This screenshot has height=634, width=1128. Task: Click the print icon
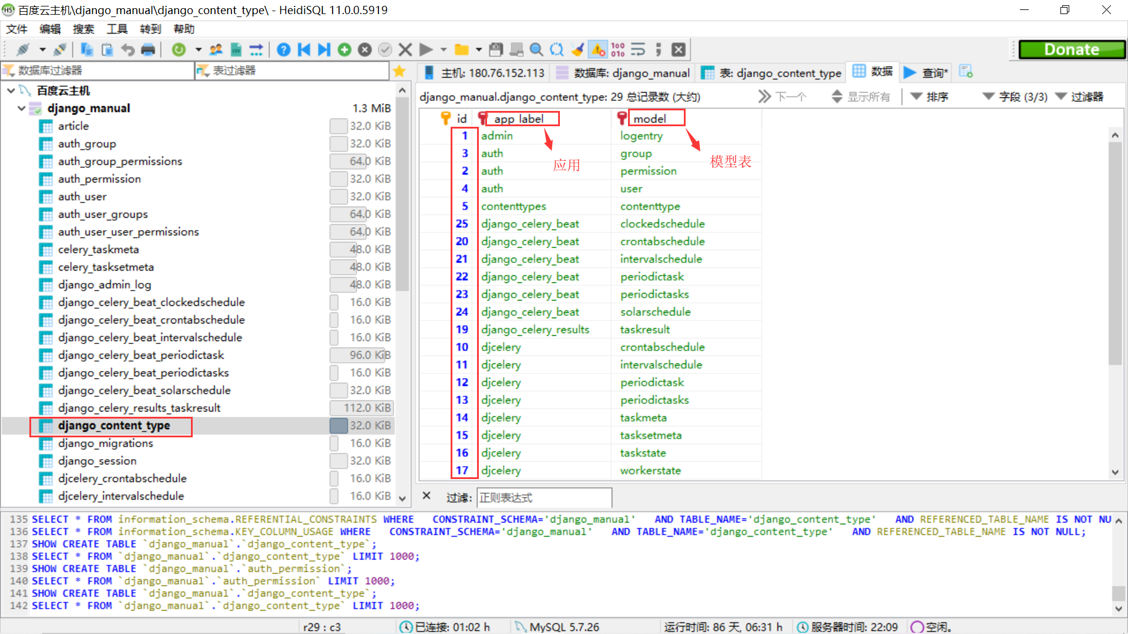148,50
